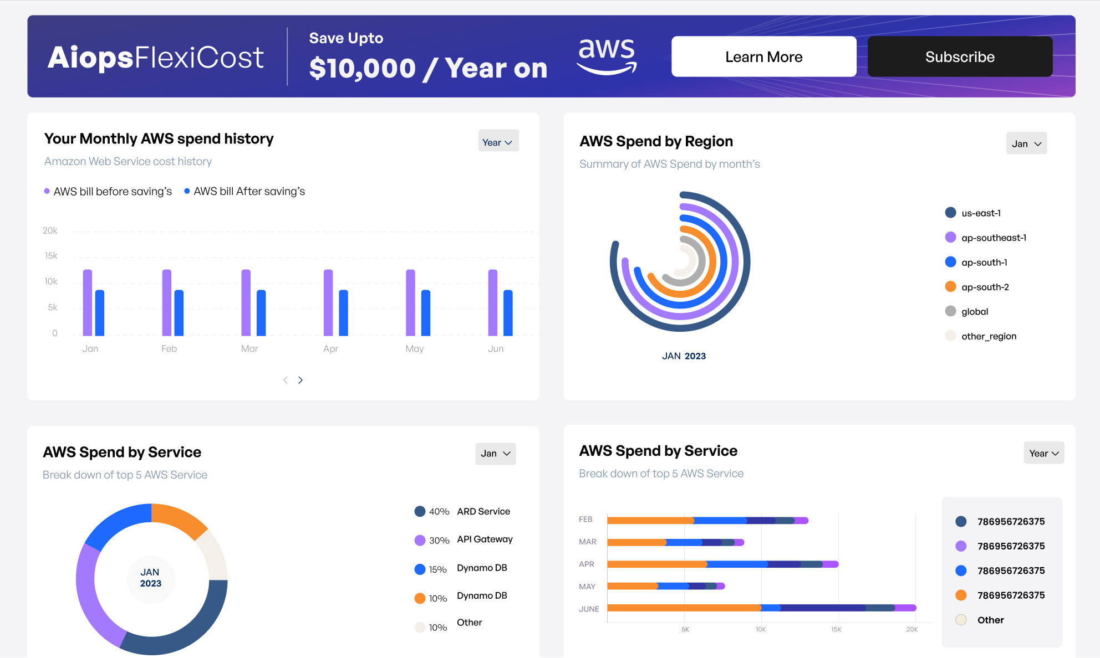Select us-east-1 legend swatch
The width and height of the screenshot is (1100, 658).
pos(950,213)
